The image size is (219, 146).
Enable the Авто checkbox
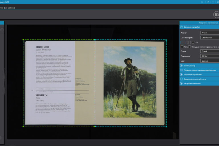182,47
